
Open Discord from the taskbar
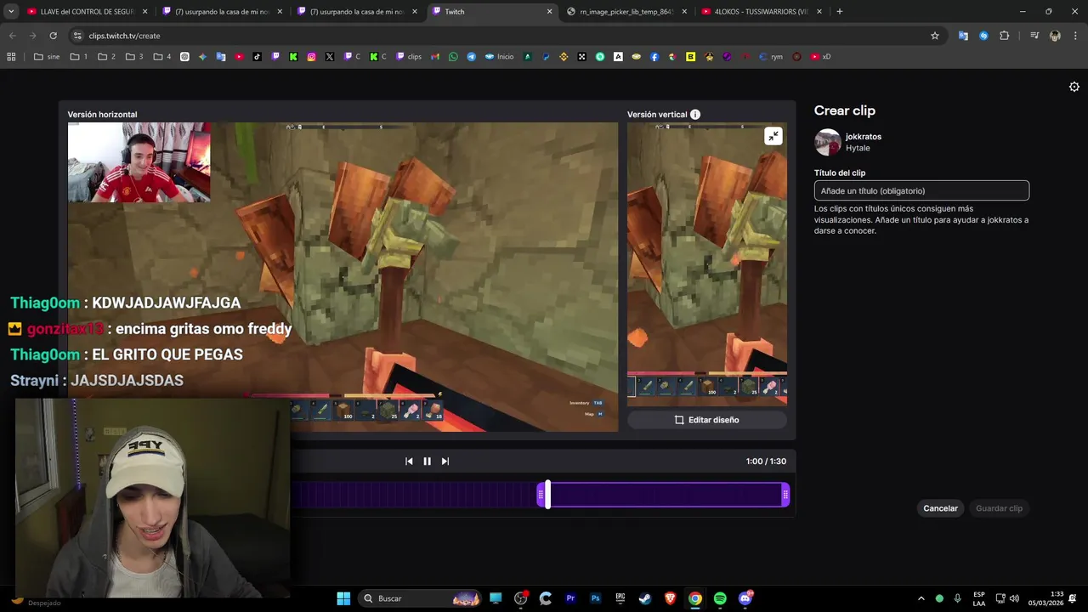coord(745,598)
